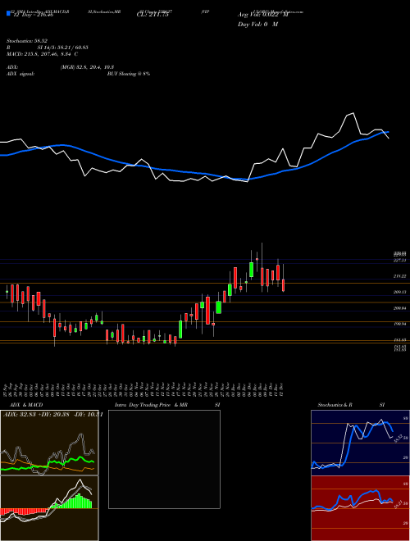Click the 'CL: 211.75' closing price text

(153, 15)
